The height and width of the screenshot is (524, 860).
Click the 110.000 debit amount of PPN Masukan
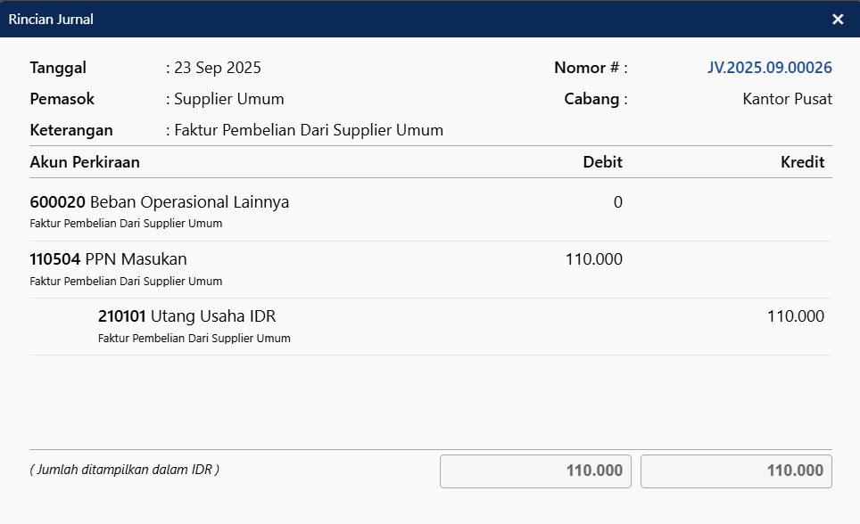tap(593, 259)
